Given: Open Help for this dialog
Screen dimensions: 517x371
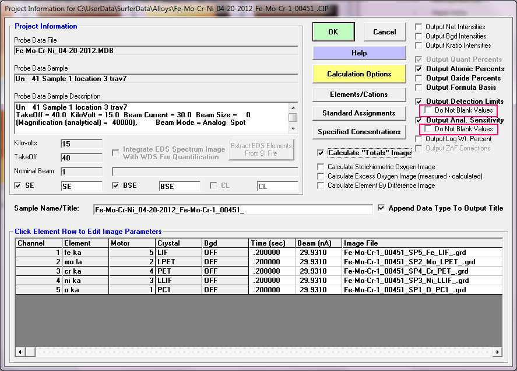Looking at the screenshot, I should click(359, 53).
